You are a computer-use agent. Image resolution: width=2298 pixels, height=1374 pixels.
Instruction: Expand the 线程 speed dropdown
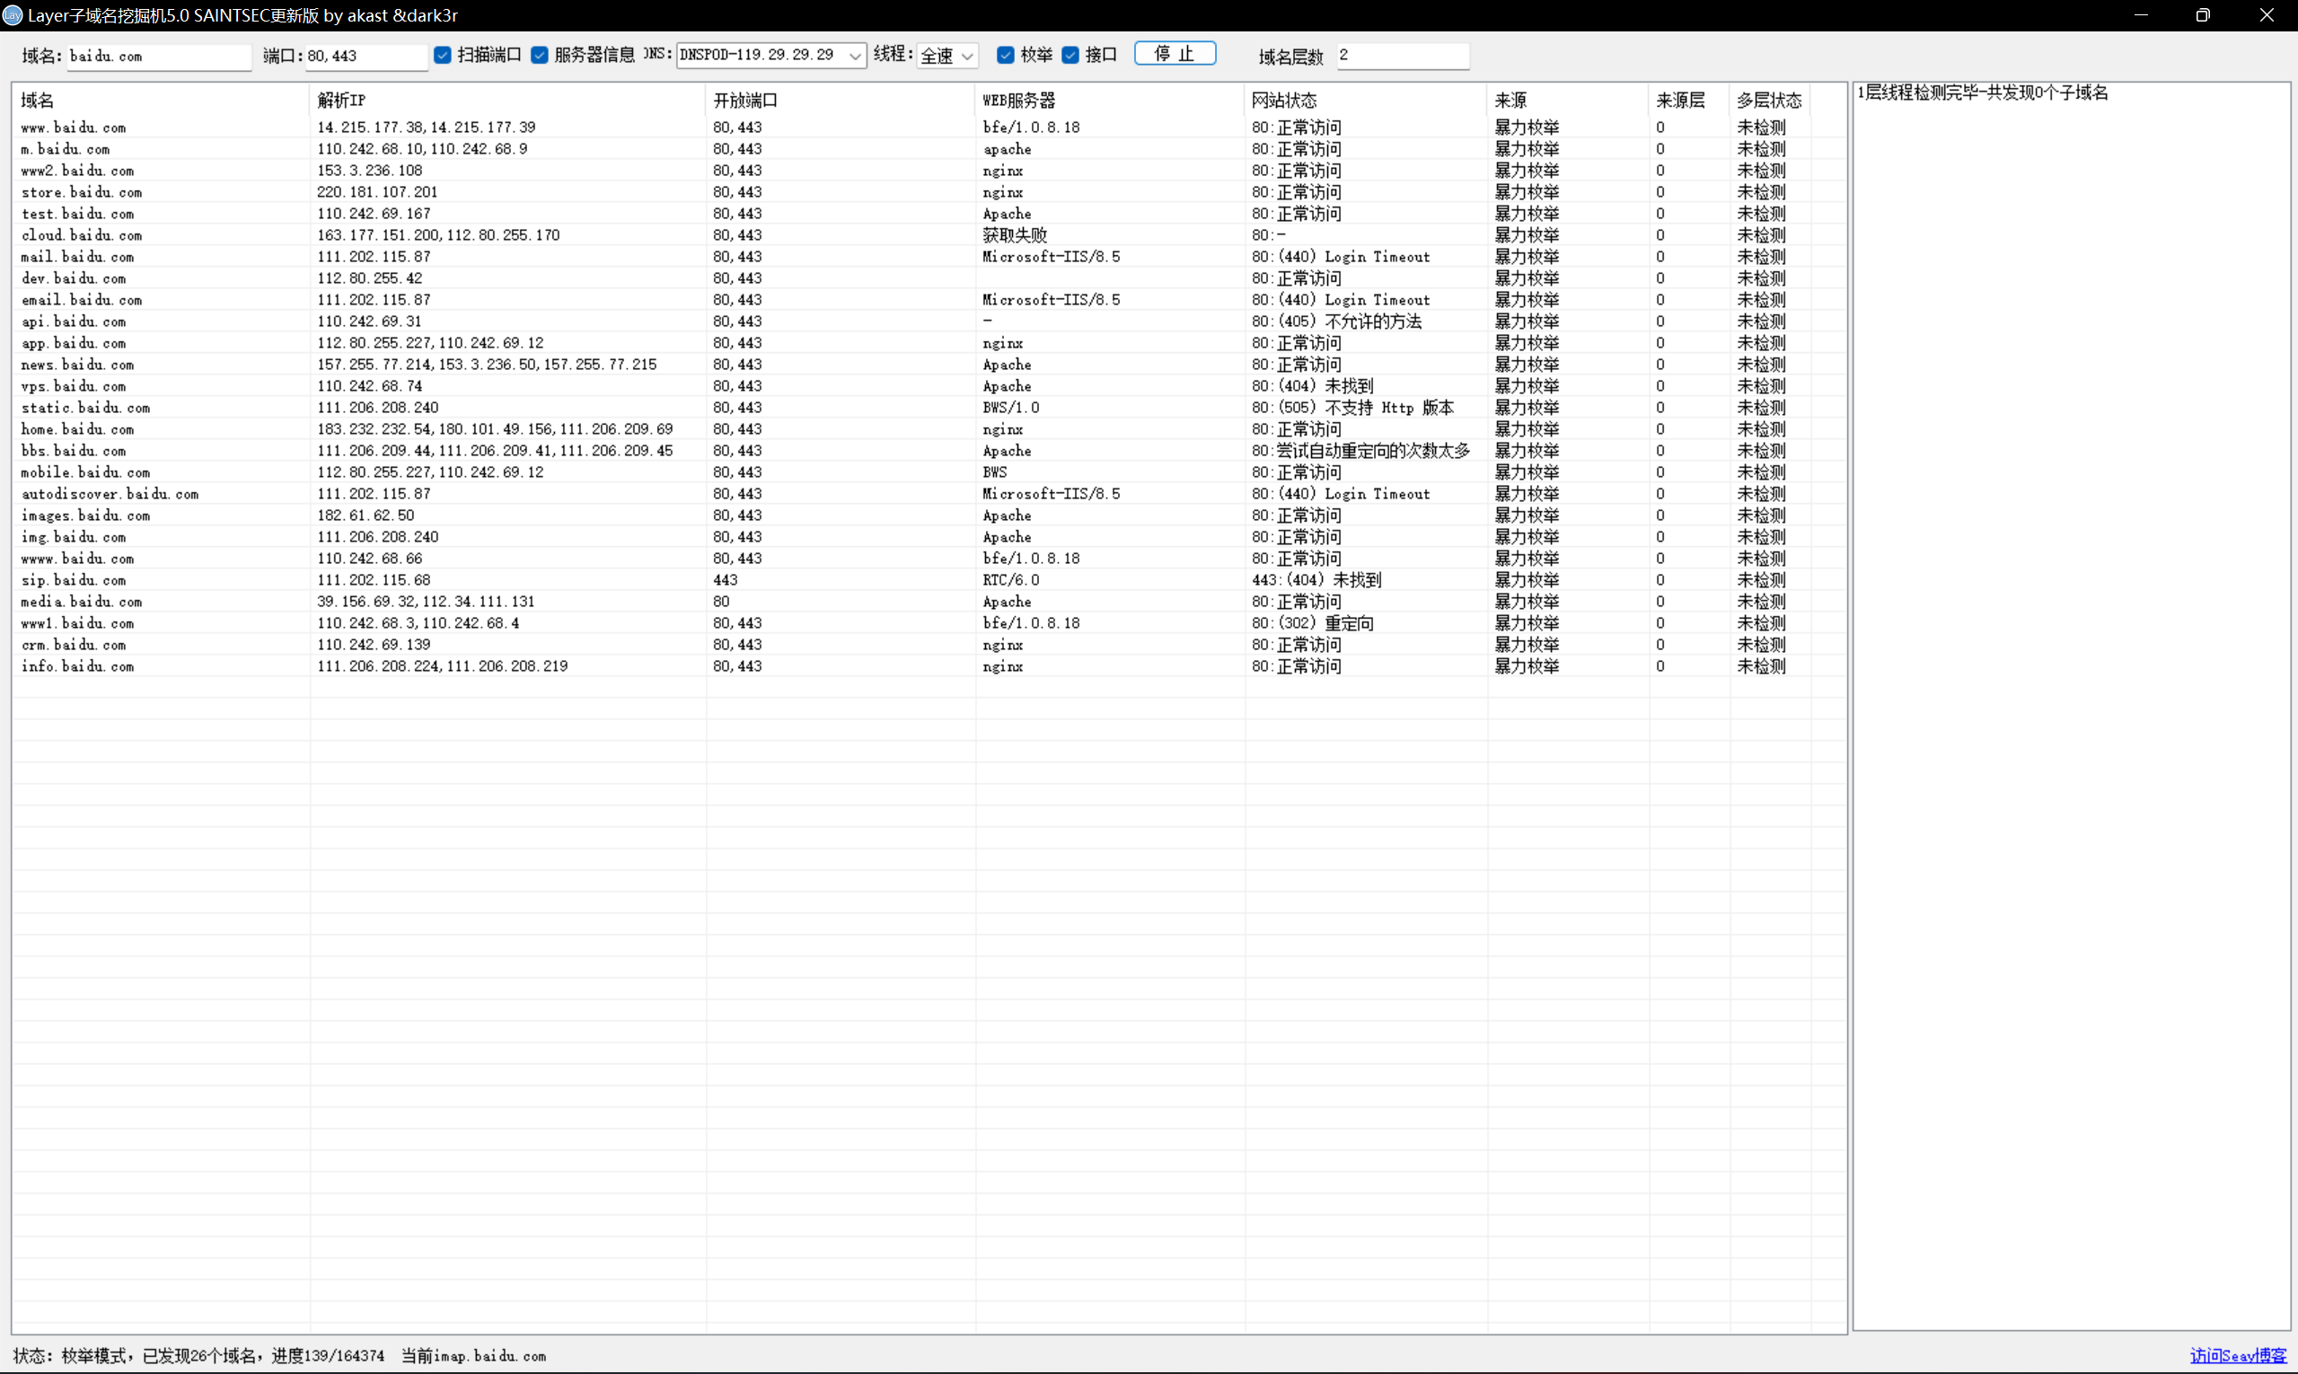966,57
